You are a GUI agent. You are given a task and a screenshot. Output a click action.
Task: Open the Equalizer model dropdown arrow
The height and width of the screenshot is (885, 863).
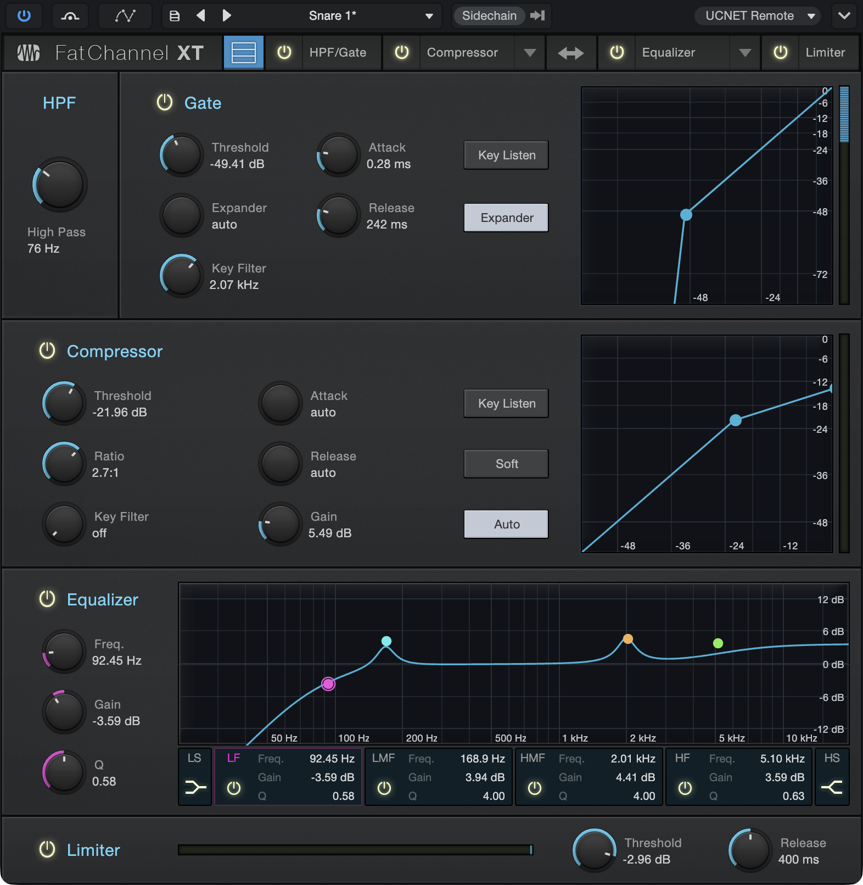pos(745,53)
